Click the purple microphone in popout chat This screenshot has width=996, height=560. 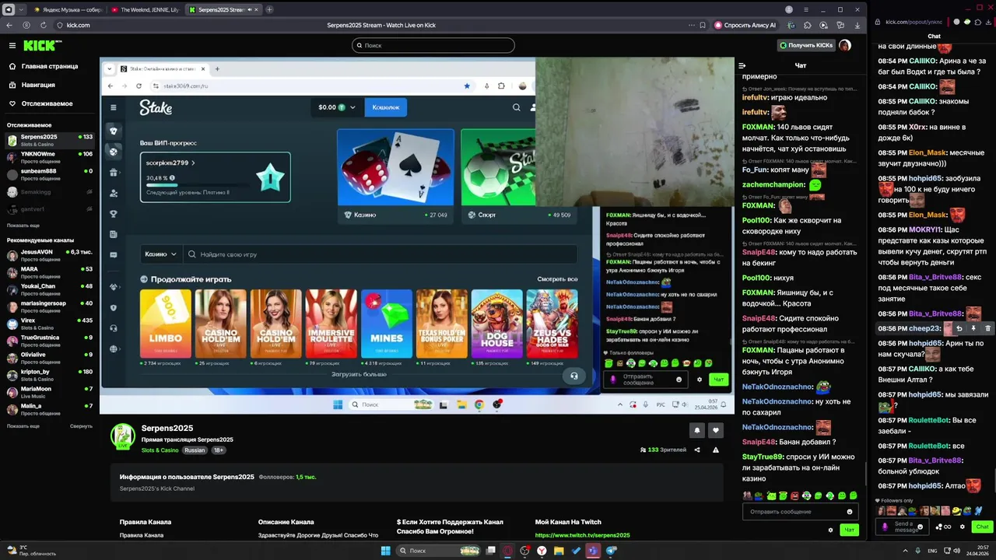[x=885, y=527]
